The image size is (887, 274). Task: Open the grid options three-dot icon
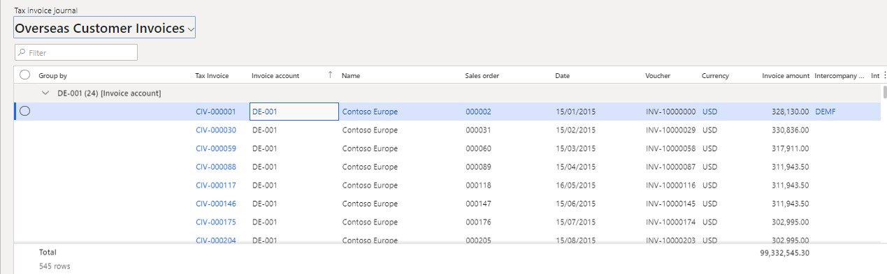point(884,75)
